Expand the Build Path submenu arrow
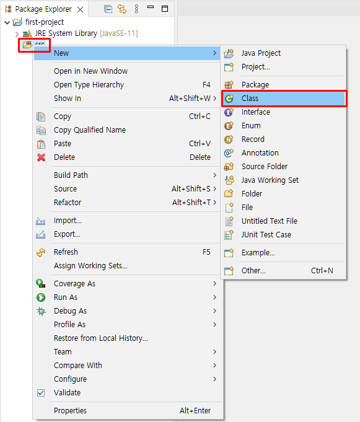 click(x=215, y=175)
